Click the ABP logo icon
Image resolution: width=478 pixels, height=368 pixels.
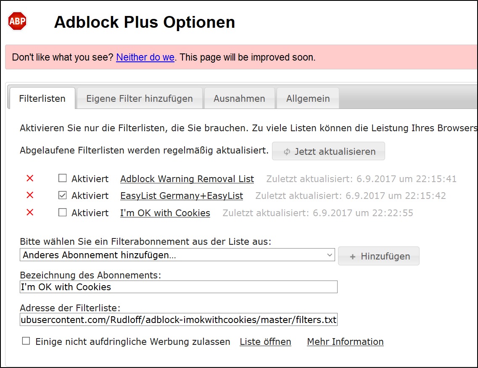click(17, 21)
